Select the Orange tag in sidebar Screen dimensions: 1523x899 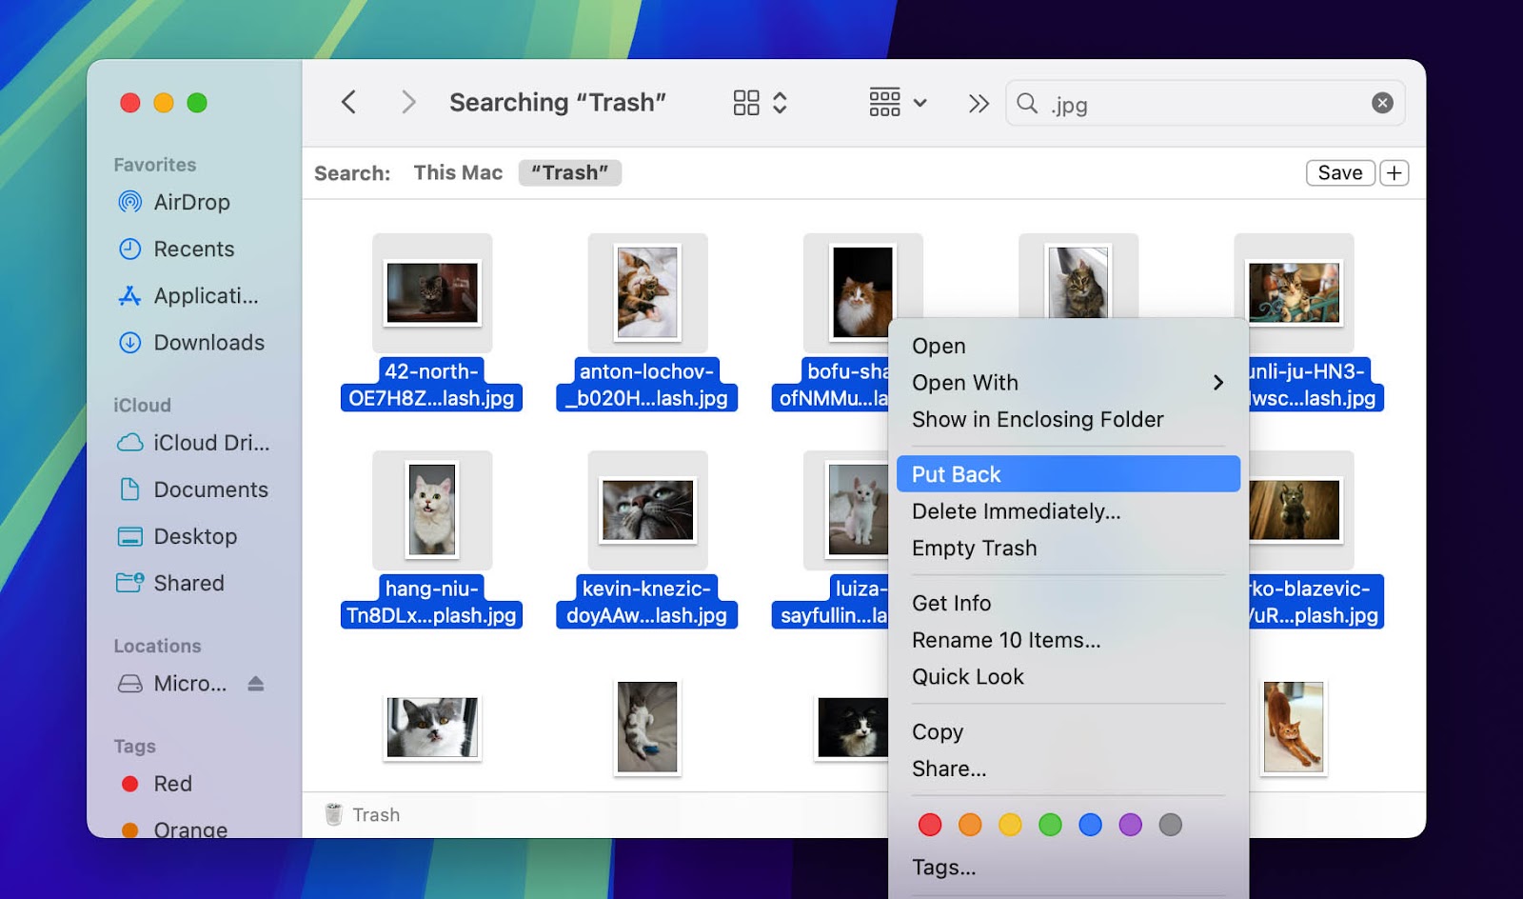[x=189, y=829]
